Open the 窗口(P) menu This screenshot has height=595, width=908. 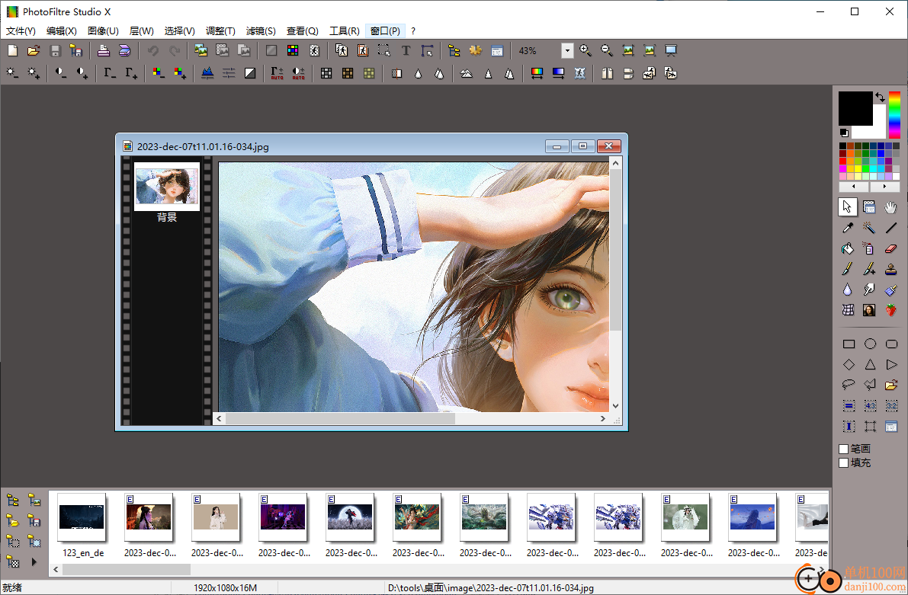click(385, 31)
